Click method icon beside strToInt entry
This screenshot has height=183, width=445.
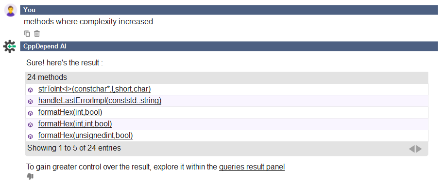tap(31, 90)
